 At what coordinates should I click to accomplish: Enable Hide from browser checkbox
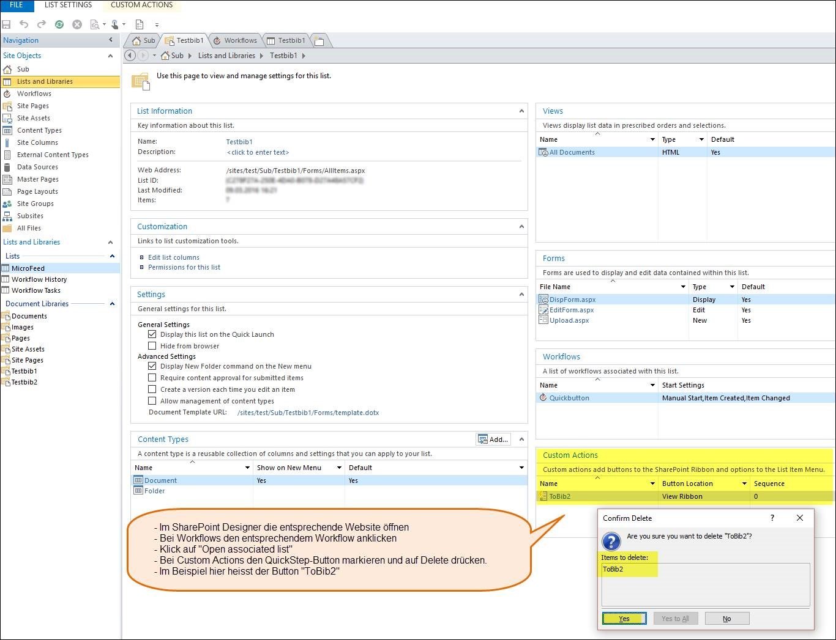[x=152, y=346]
